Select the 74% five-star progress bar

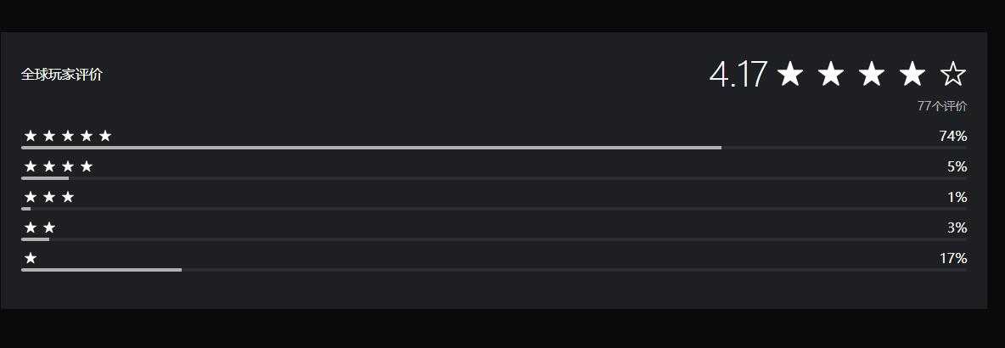pos(494,148)
